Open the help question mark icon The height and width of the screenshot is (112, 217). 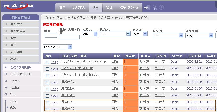point(161,7)
